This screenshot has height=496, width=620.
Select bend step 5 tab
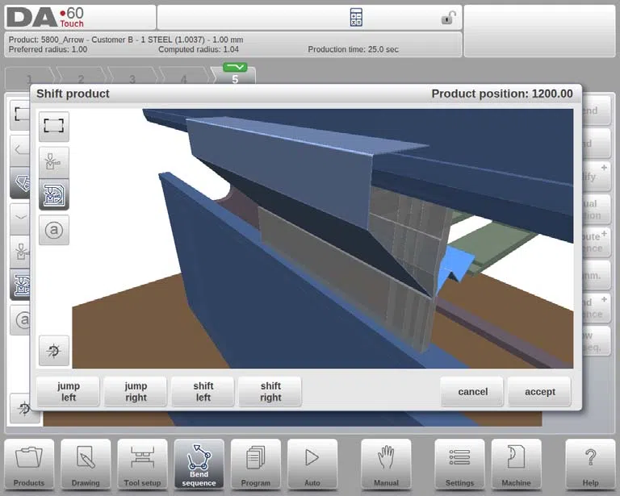[234, 75]
